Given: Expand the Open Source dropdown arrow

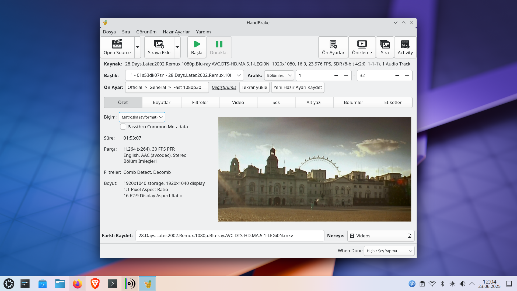Looking at the screenshot, I should 138,47.
